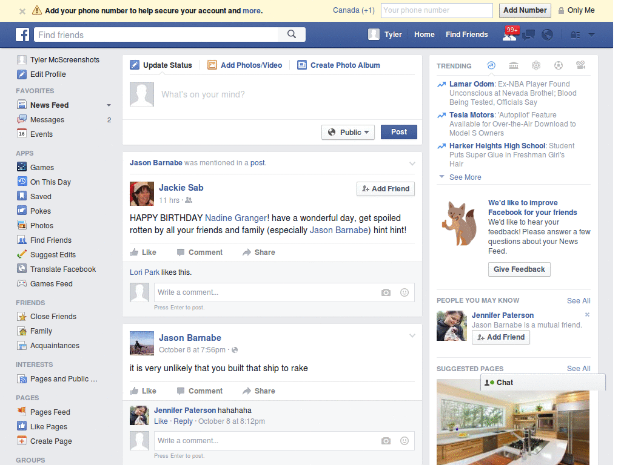The height and width of the screenshot is (465, 621).
Task: Click Nadine Granger name link
Action: 236,218
